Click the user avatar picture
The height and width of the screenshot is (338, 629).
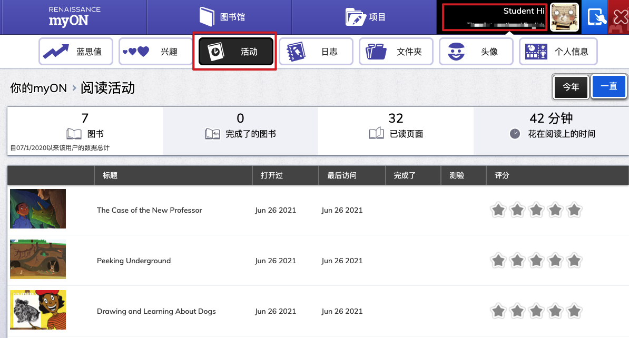(564, 17)
